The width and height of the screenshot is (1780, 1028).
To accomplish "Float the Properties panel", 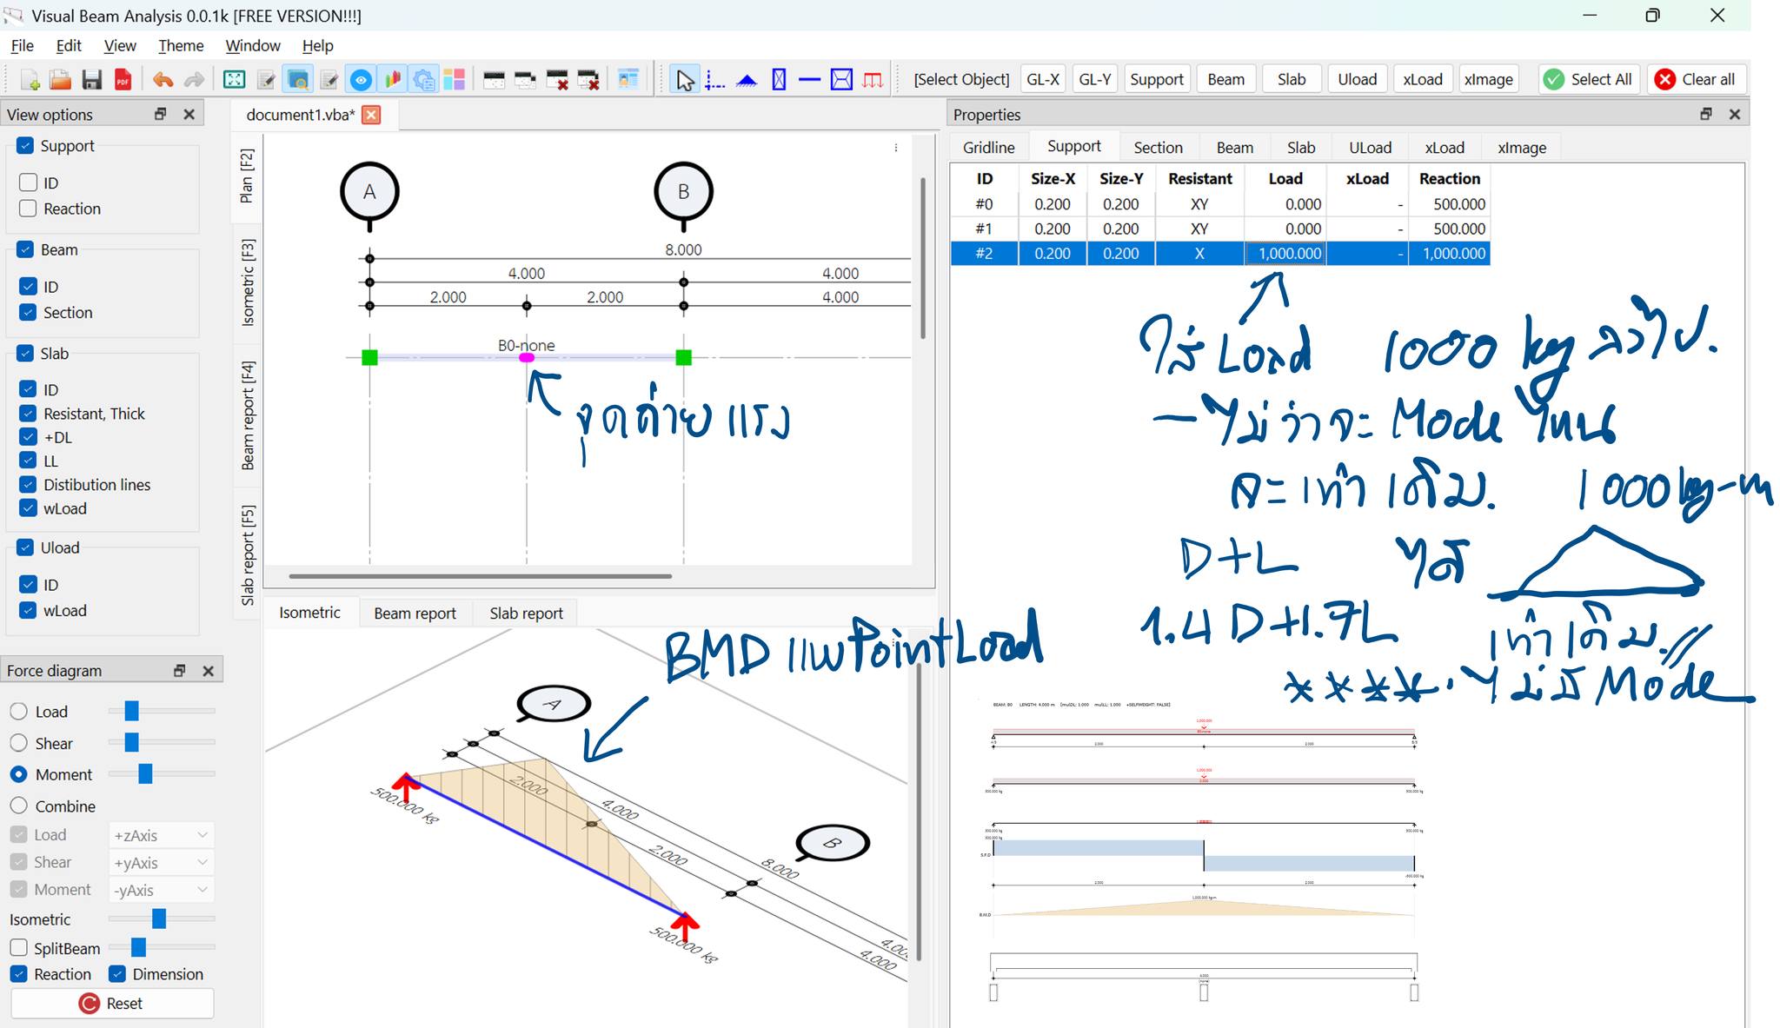I will [x=1705, y=114].
